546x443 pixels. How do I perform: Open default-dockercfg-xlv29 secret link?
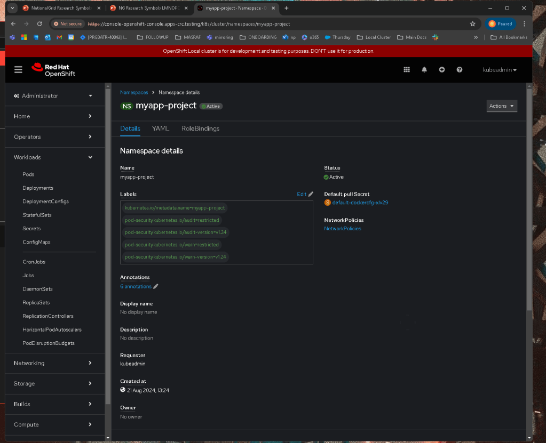(360, 203)
